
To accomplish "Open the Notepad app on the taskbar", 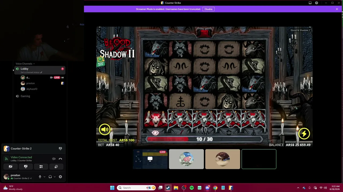I will click(x=223, y=188).
